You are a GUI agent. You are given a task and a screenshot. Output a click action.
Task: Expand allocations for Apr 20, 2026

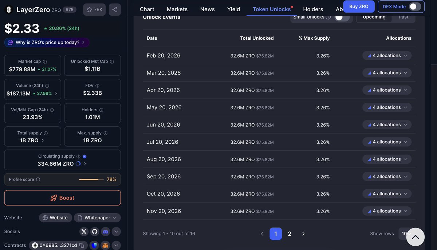(387, 90)
